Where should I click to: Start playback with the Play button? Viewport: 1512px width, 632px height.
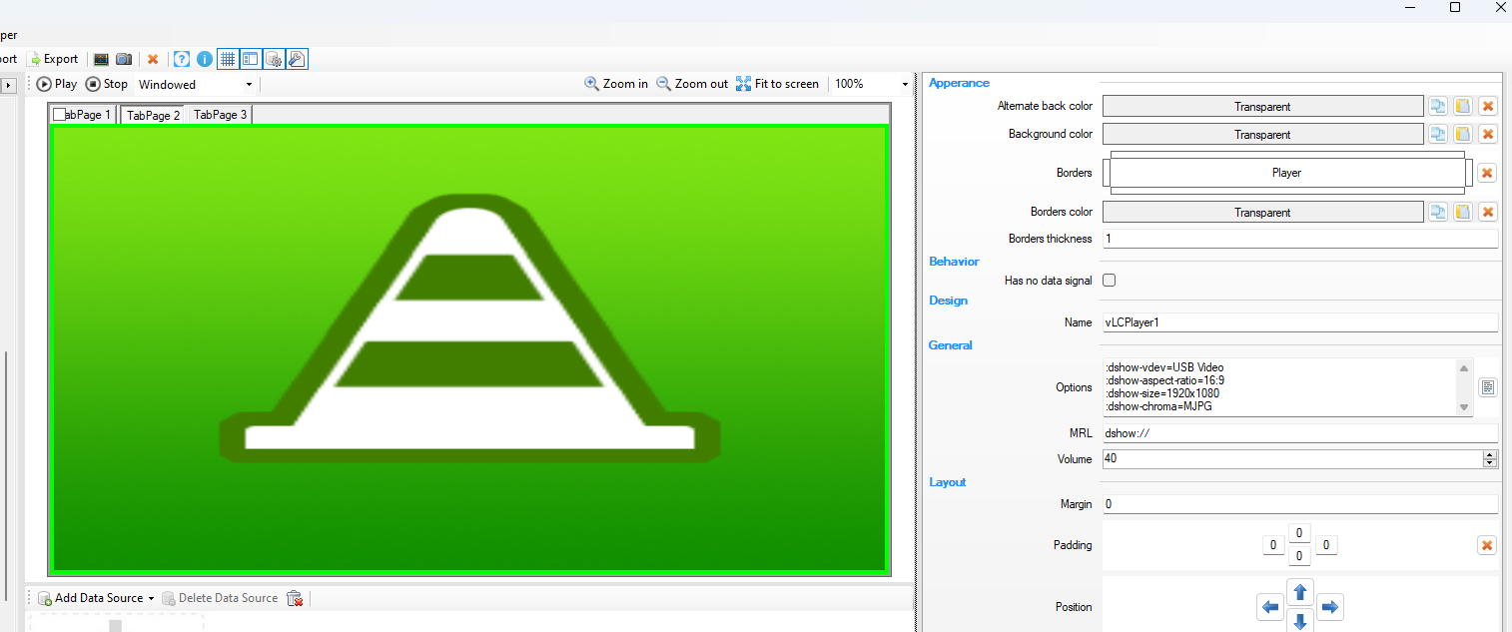[57, 84]
